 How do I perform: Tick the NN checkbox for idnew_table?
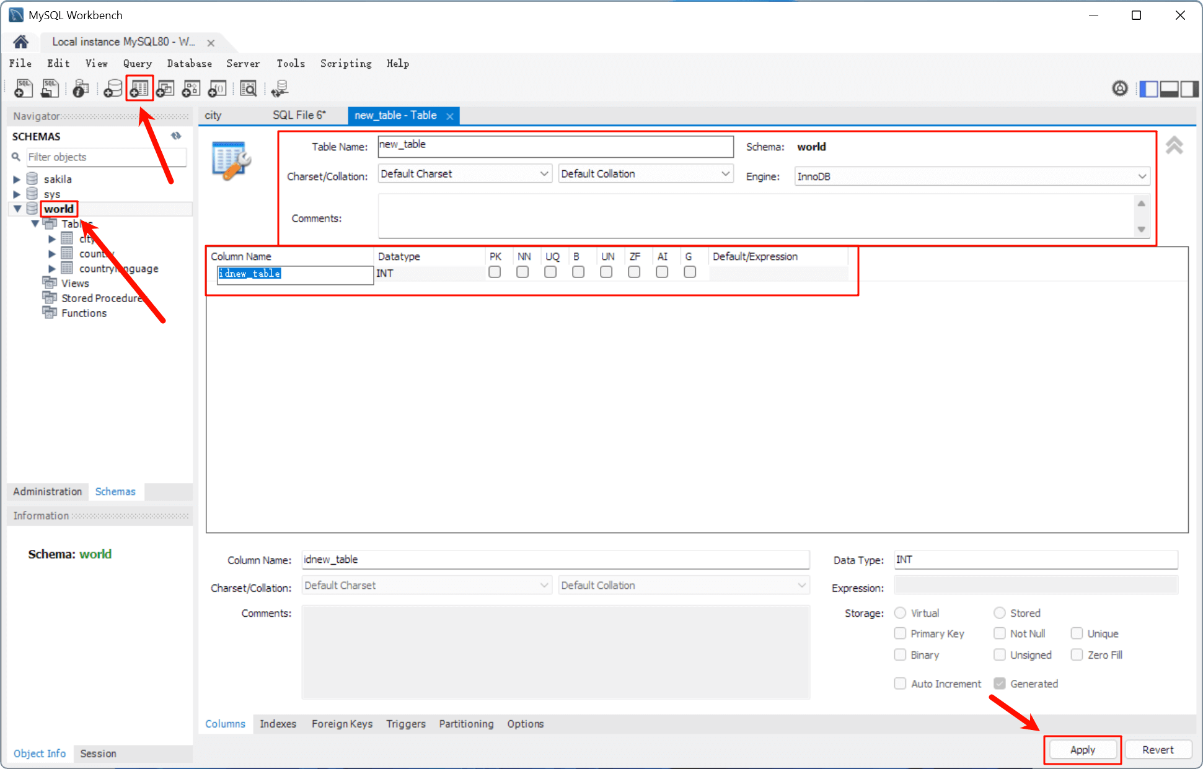[522, 272]
